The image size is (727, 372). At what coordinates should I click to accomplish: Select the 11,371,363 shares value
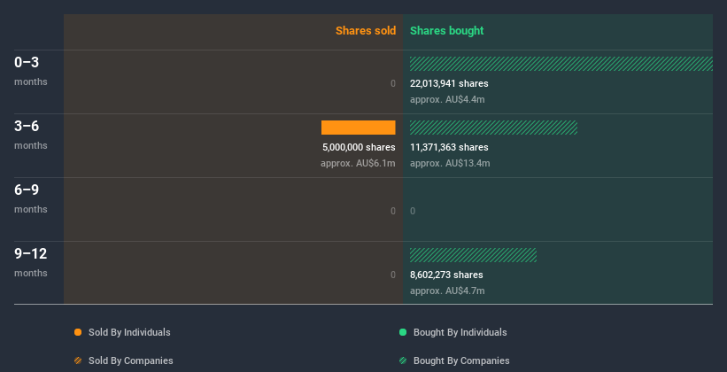click(449, 147)
